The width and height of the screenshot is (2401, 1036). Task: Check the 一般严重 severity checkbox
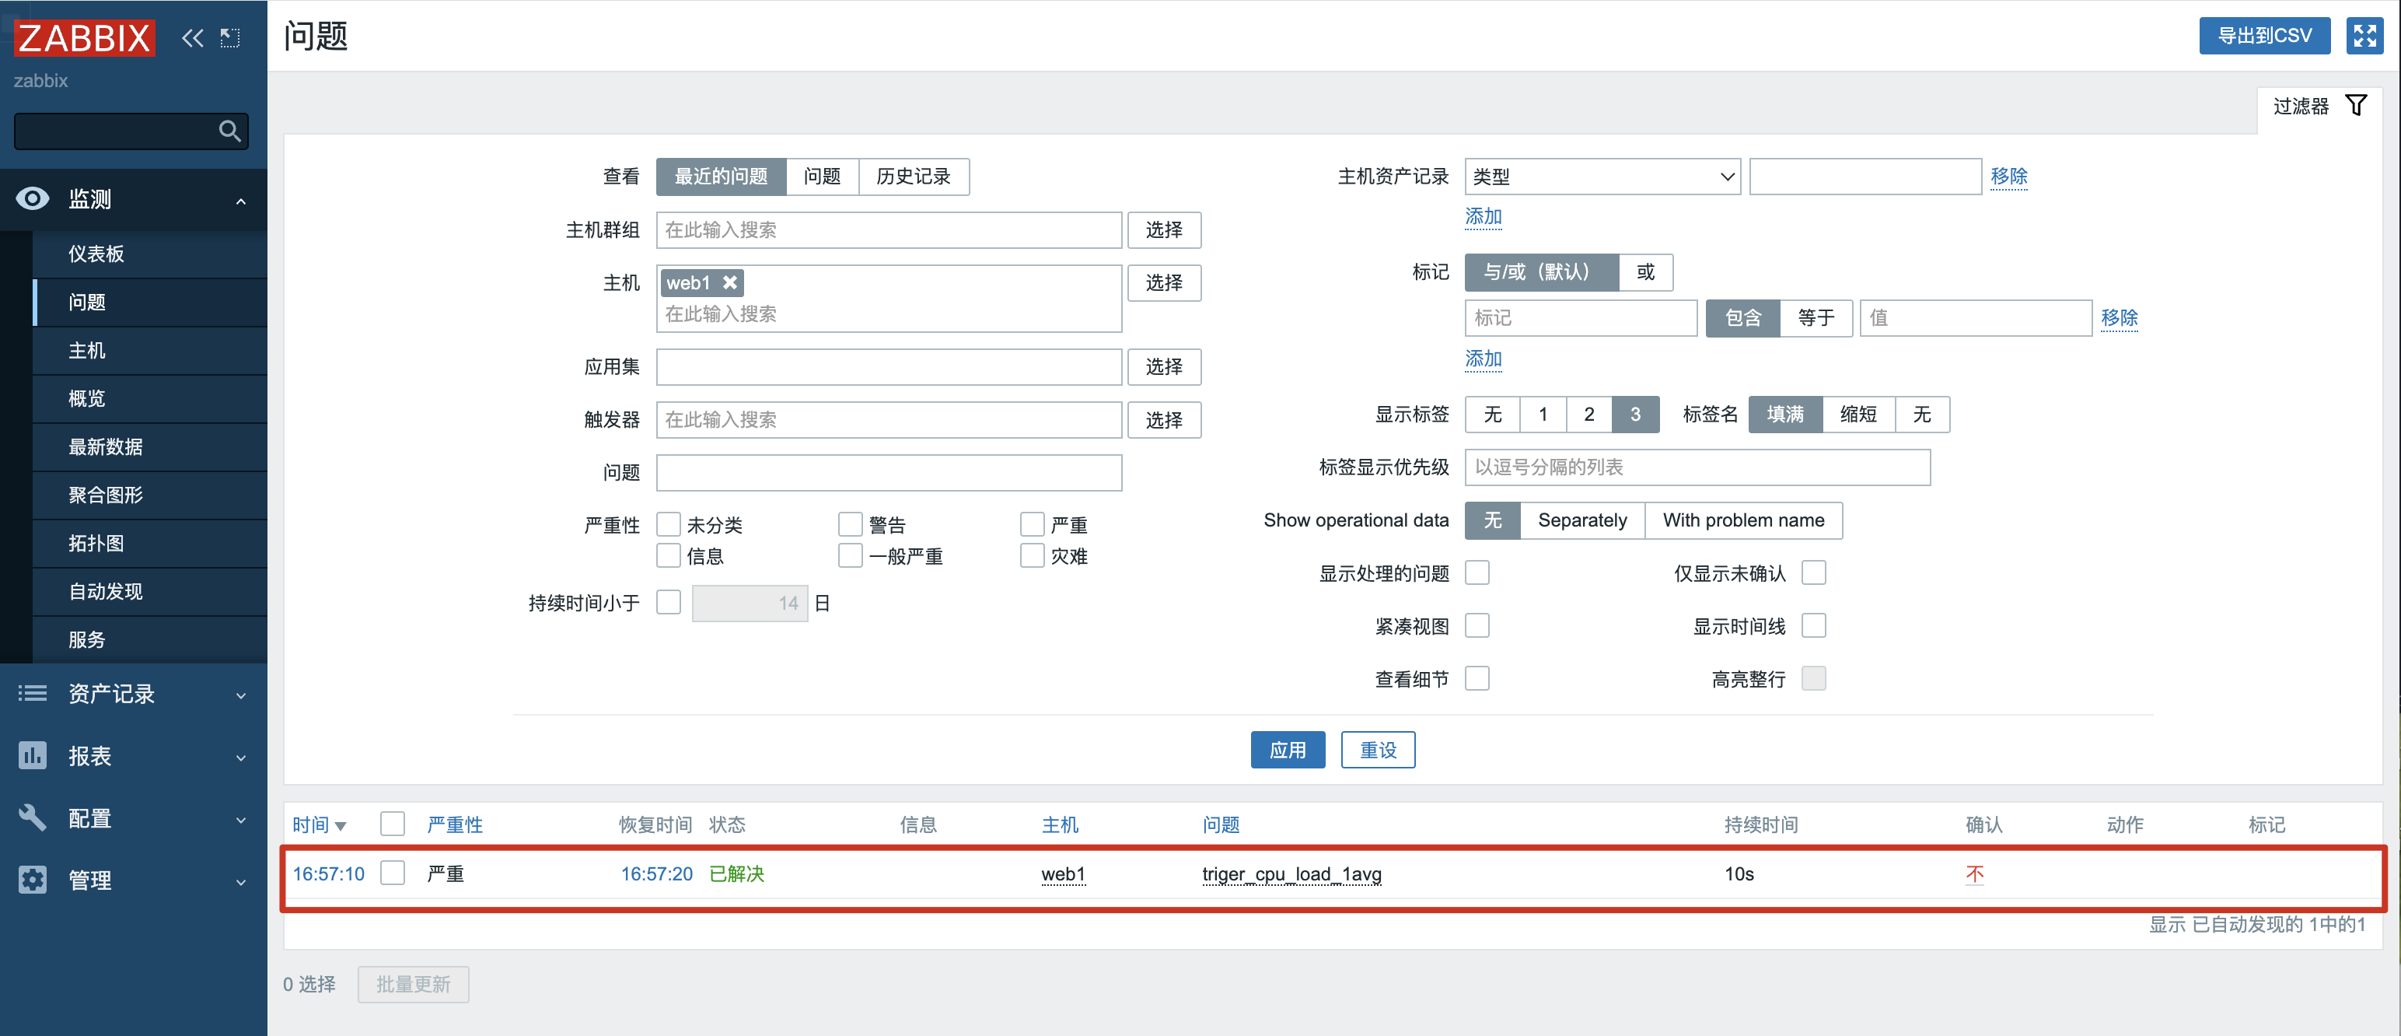(850, 556)
